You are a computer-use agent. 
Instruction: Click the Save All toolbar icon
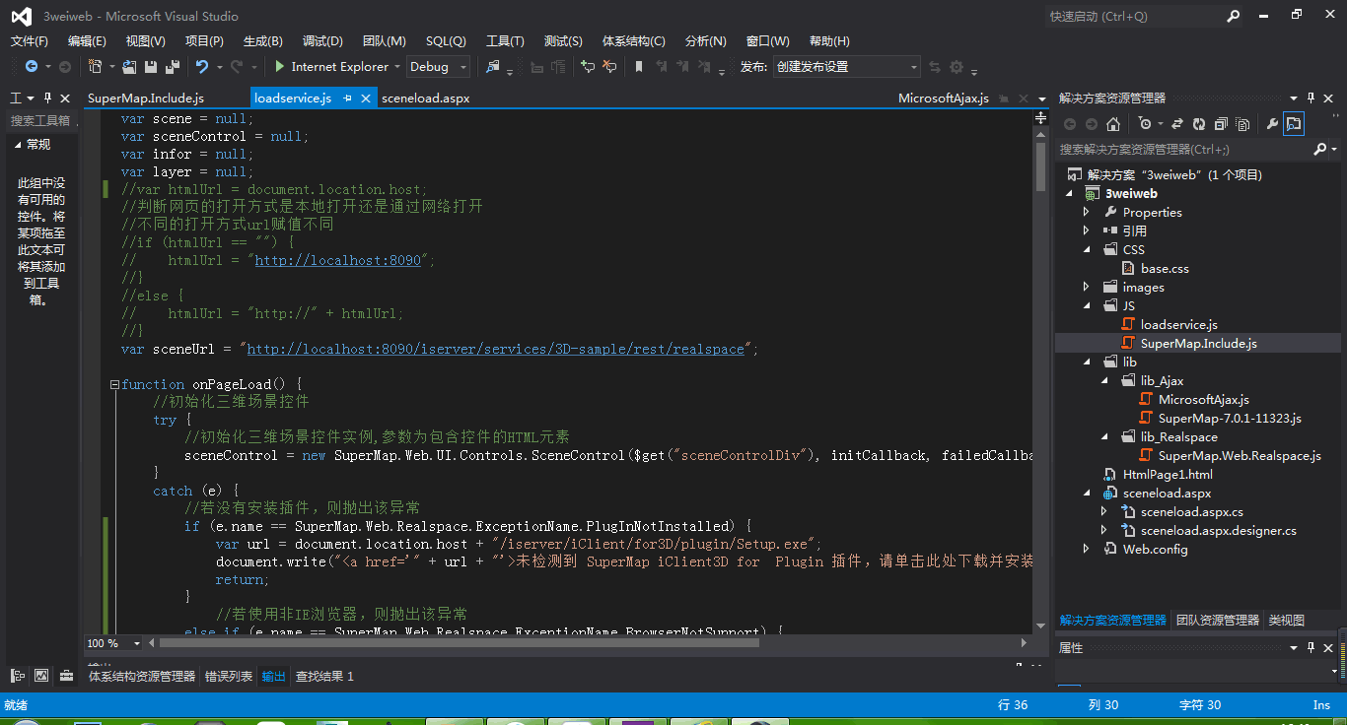[x=173, y=67]
